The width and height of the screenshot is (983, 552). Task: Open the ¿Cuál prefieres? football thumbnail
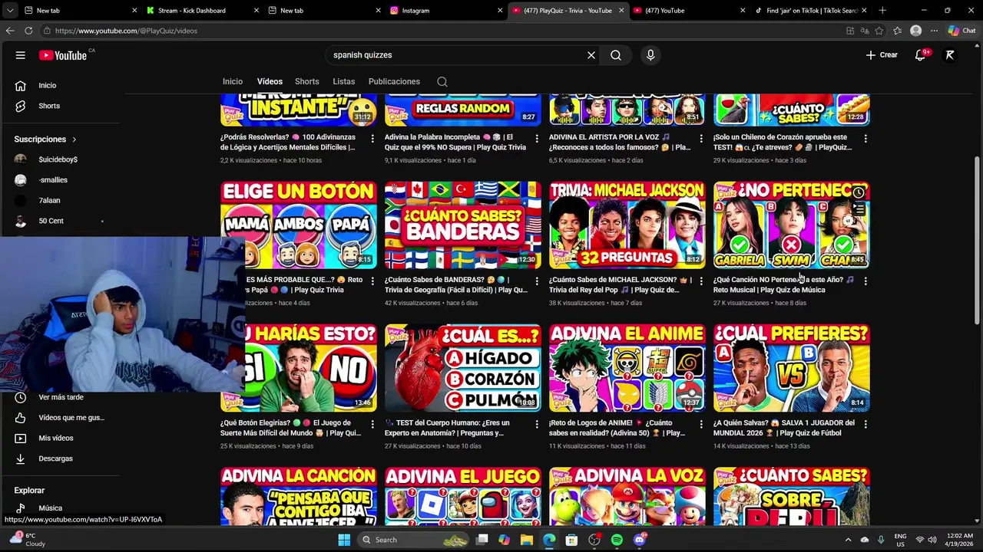(x=792, y=368)
